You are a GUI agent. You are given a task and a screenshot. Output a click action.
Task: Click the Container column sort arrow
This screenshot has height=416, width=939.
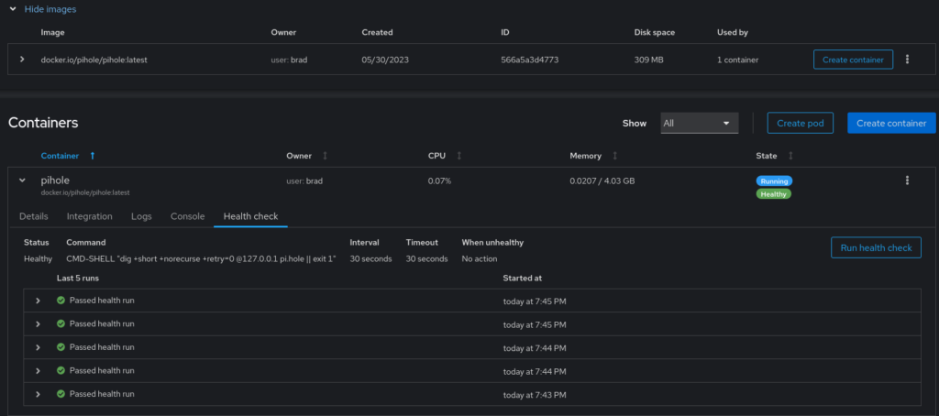click(x=92, y=156)
